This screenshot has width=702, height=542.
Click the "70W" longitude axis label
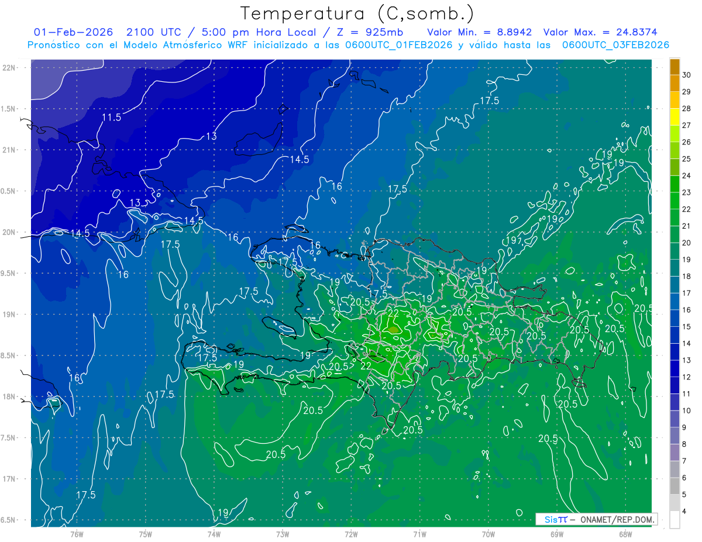click(488, 534)
